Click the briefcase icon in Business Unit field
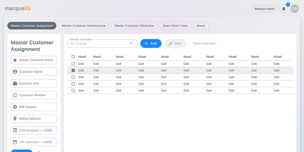The image size is (304, 152). click(15, 83)
